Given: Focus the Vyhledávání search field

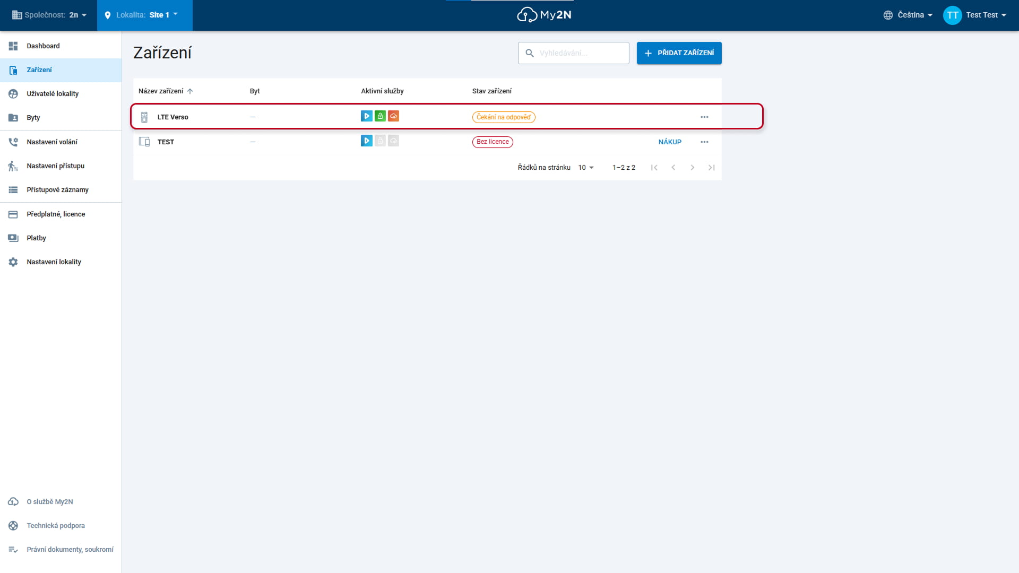Looking at the screenshot, I should click(574, 53).
